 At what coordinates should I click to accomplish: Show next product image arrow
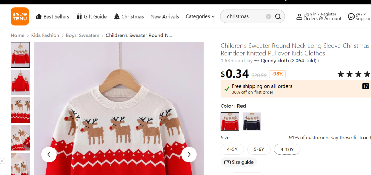coord(189,154)
